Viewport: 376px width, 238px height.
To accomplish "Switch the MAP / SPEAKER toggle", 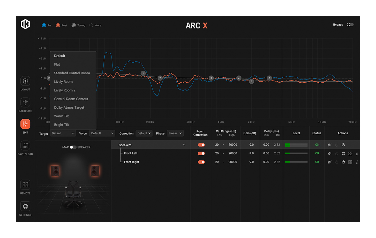I will click(73, 147).
